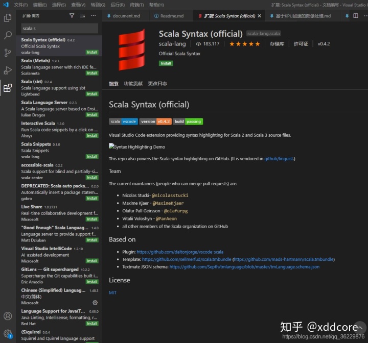Image resolution: width=368 pixels, height=343 pixels.
Task: Click the build passing badge
Action: click(188, 121)
